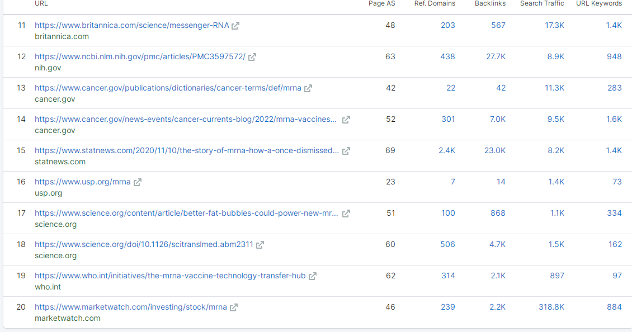Open external link icon for scitranslmed.abm2311 URL
This screenshot has width=632, height=332.
tap(260, 245)
